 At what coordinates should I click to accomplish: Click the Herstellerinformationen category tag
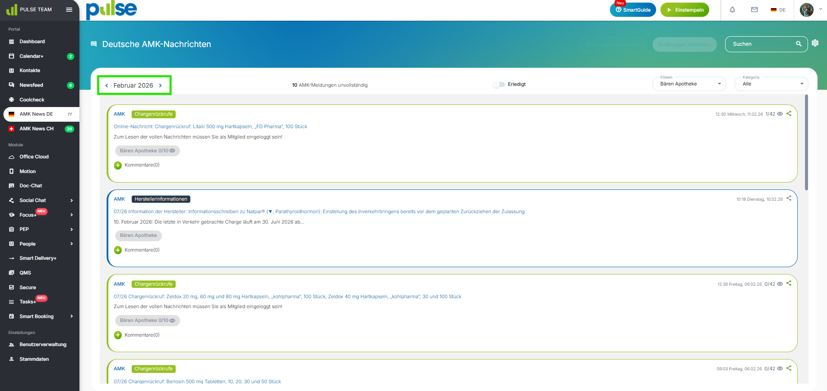click(161, 199)
